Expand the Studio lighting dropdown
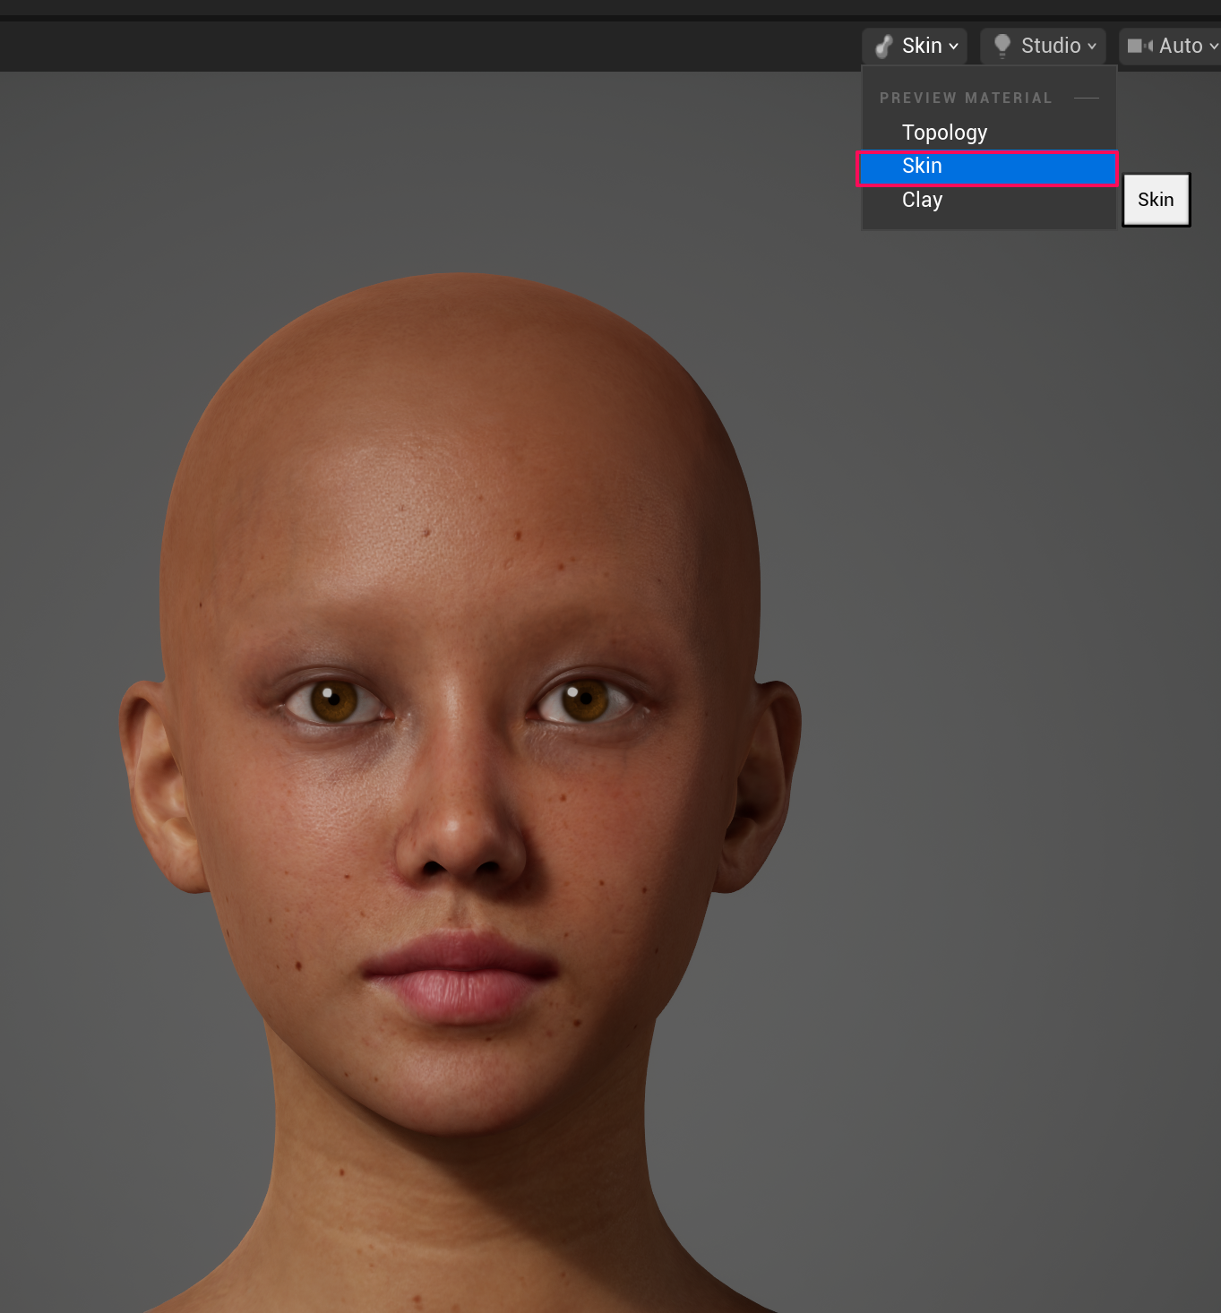Viewport: 1221px width, 1313px height. coord(1093,47)
